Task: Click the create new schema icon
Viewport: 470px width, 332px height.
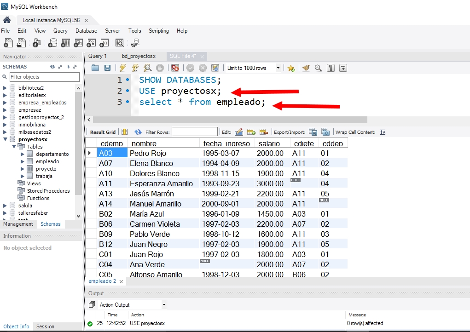Action: 52,43
